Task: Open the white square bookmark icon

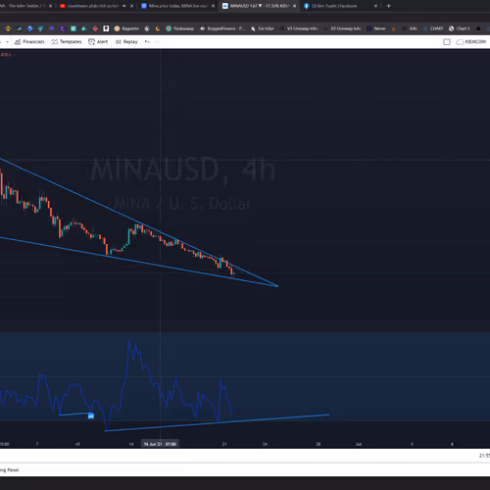Action: pyautogui.click(x=106, y=28)
